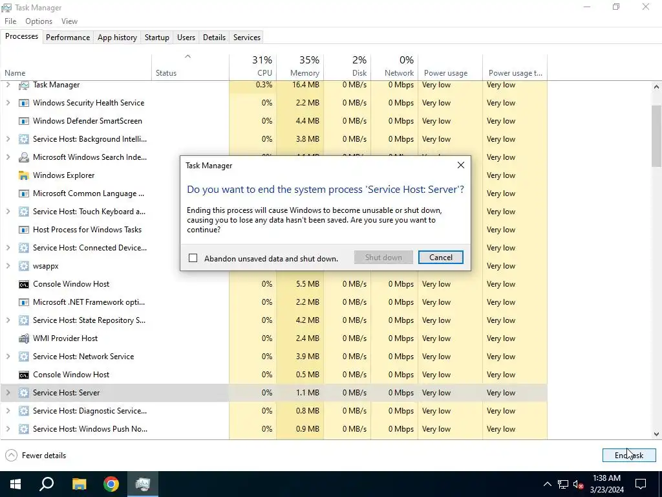The image size is (662, 497).
Task: Click the Microsoft Windows Search Indexer icon
Action: [24, 157]
